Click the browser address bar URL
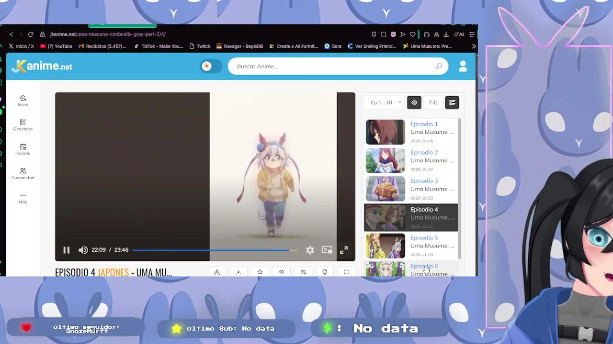The height and width of the screenshot is (344, 613). coord(108,34)
